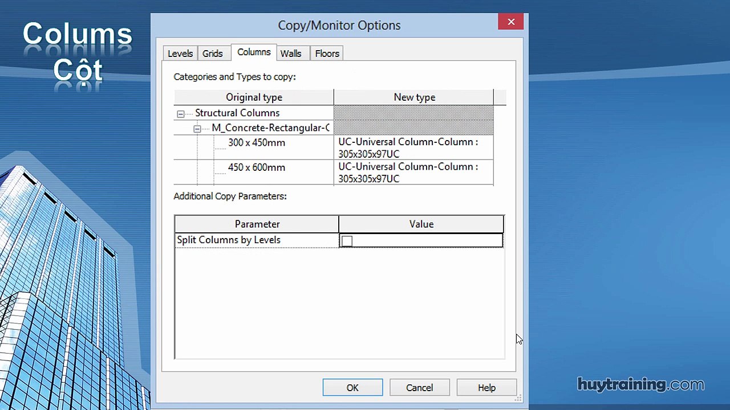Change new type for 300 x 450mm

click(413, 147)
